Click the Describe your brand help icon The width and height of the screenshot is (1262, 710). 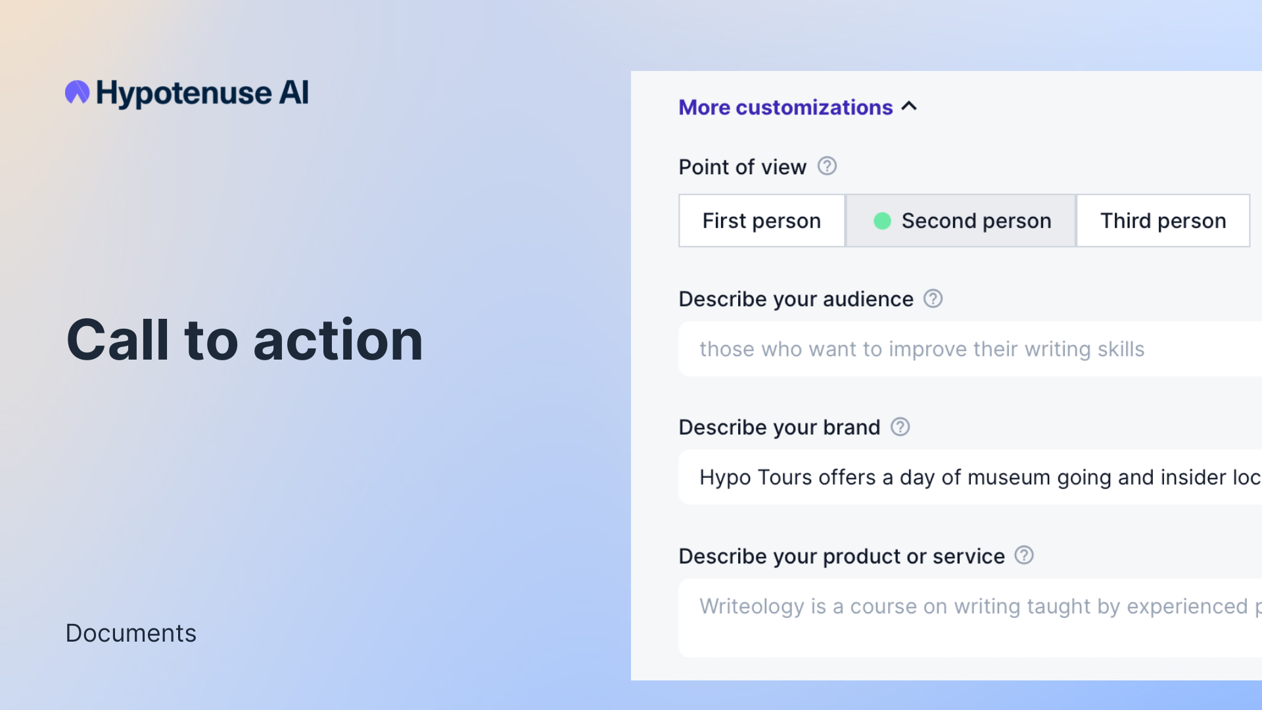901,427
